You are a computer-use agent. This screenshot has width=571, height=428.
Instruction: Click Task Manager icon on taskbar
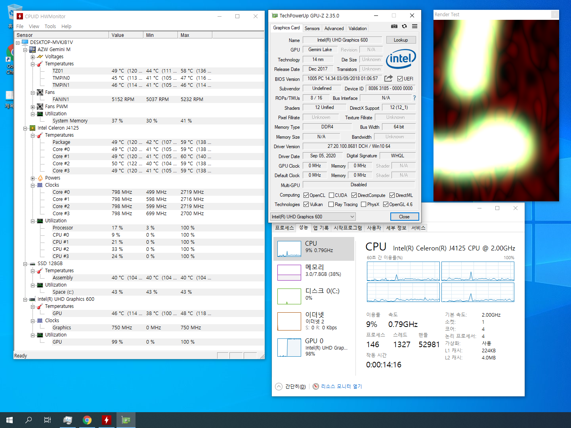click(x=68, y=420)
